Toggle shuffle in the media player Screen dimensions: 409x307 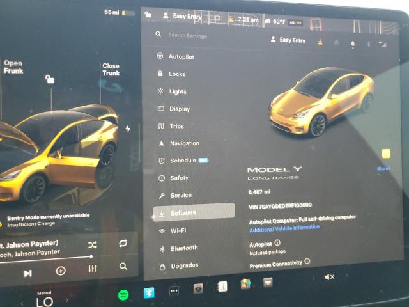(x=93, y=245)
